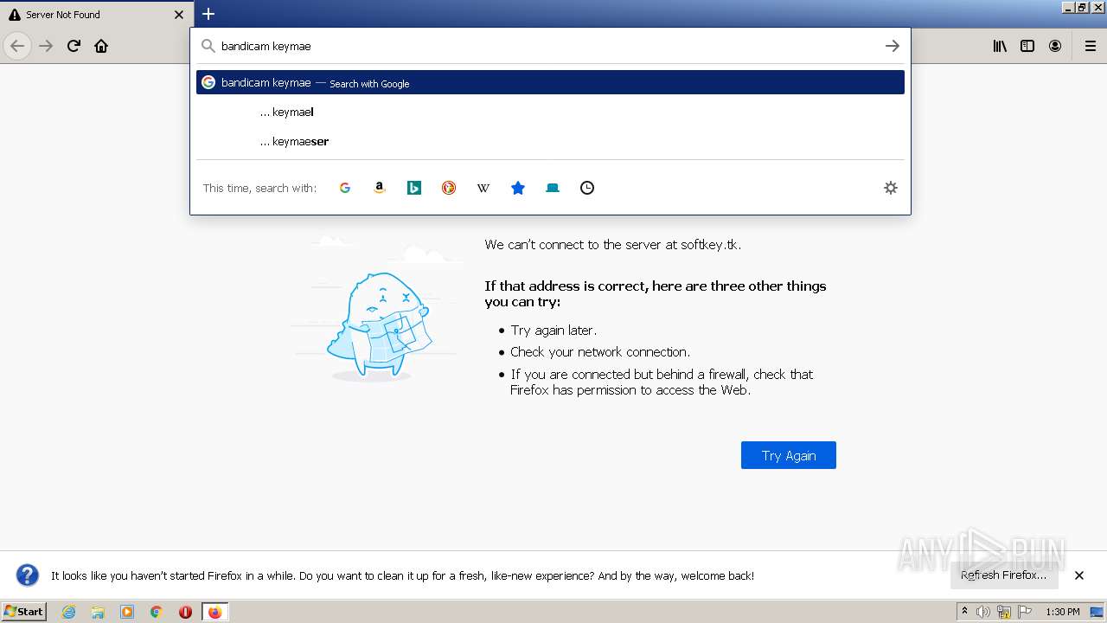Viewport: 1107px width, 623px height.
Task: Reload the current page
Action: (74, 46)
